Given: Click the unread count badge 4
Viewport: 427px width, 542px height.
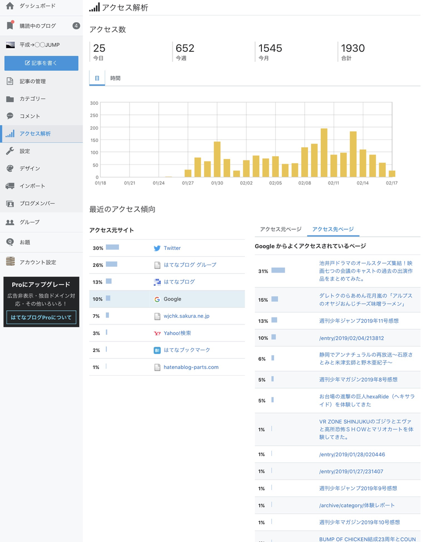Looking at the screenshot, I should [76, 25].
